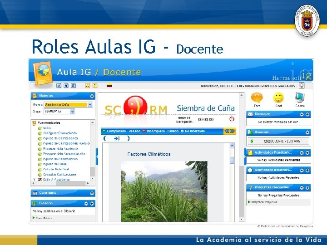Open Calcular Nota Final
Screen dimensions: 327x245
[x=56, y=169]
